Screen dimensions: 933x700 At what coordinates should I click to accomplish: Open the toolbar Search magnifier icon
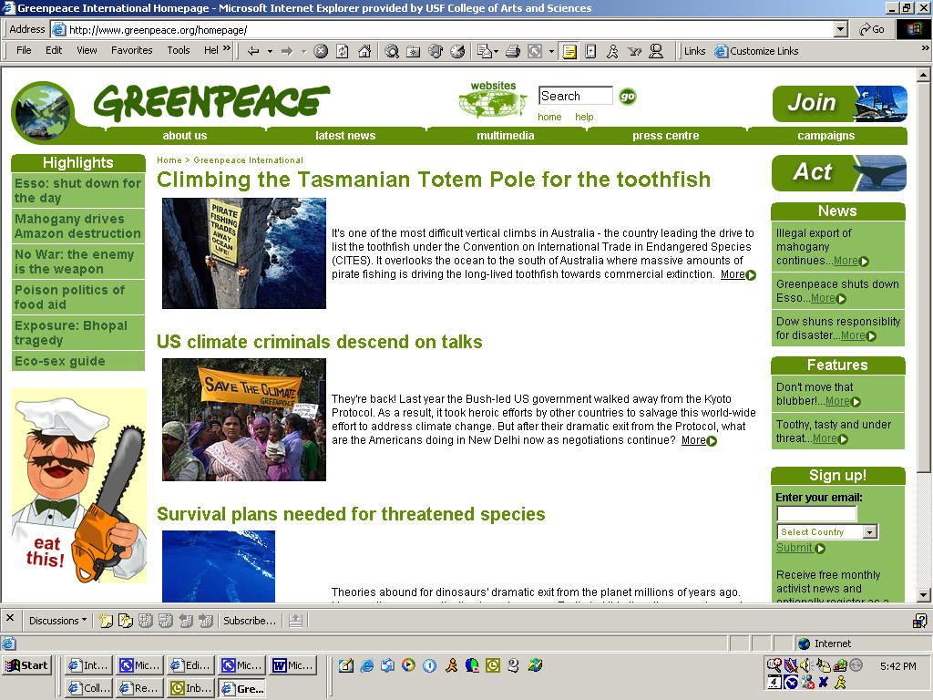(392, 51)
